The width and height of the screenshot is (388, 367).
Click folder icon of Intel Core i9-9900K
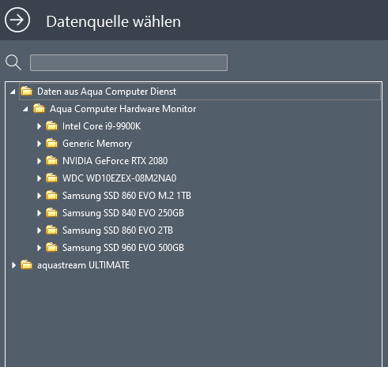(52, 125)
